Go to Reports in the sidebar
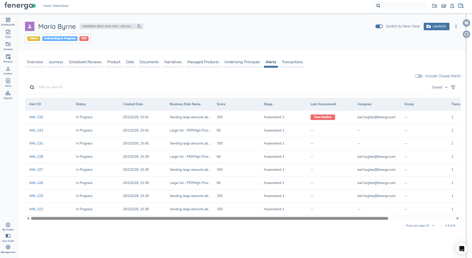The height and width of the screenshot is (258, 472). [8, 95]
